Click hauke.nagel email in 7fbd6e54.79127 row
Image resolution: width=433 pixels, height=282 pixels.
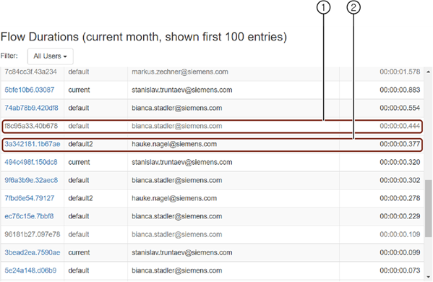point(174,198)
